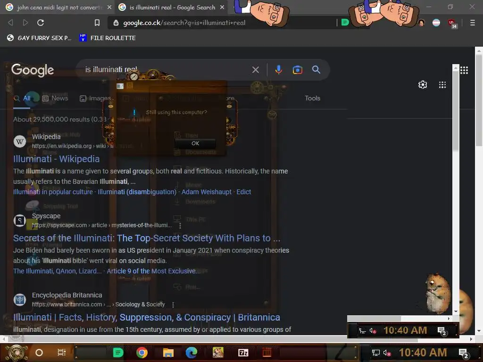The height and width of the screenshot is (362, 483).
Task: Open Microsoft Edge from the taskbar
Action: point(192,353)
